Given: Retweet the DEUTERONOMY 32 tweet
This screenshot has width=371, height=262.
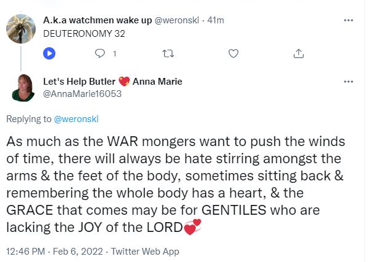Looking at the screenshot, I should [x=167, y=54].
